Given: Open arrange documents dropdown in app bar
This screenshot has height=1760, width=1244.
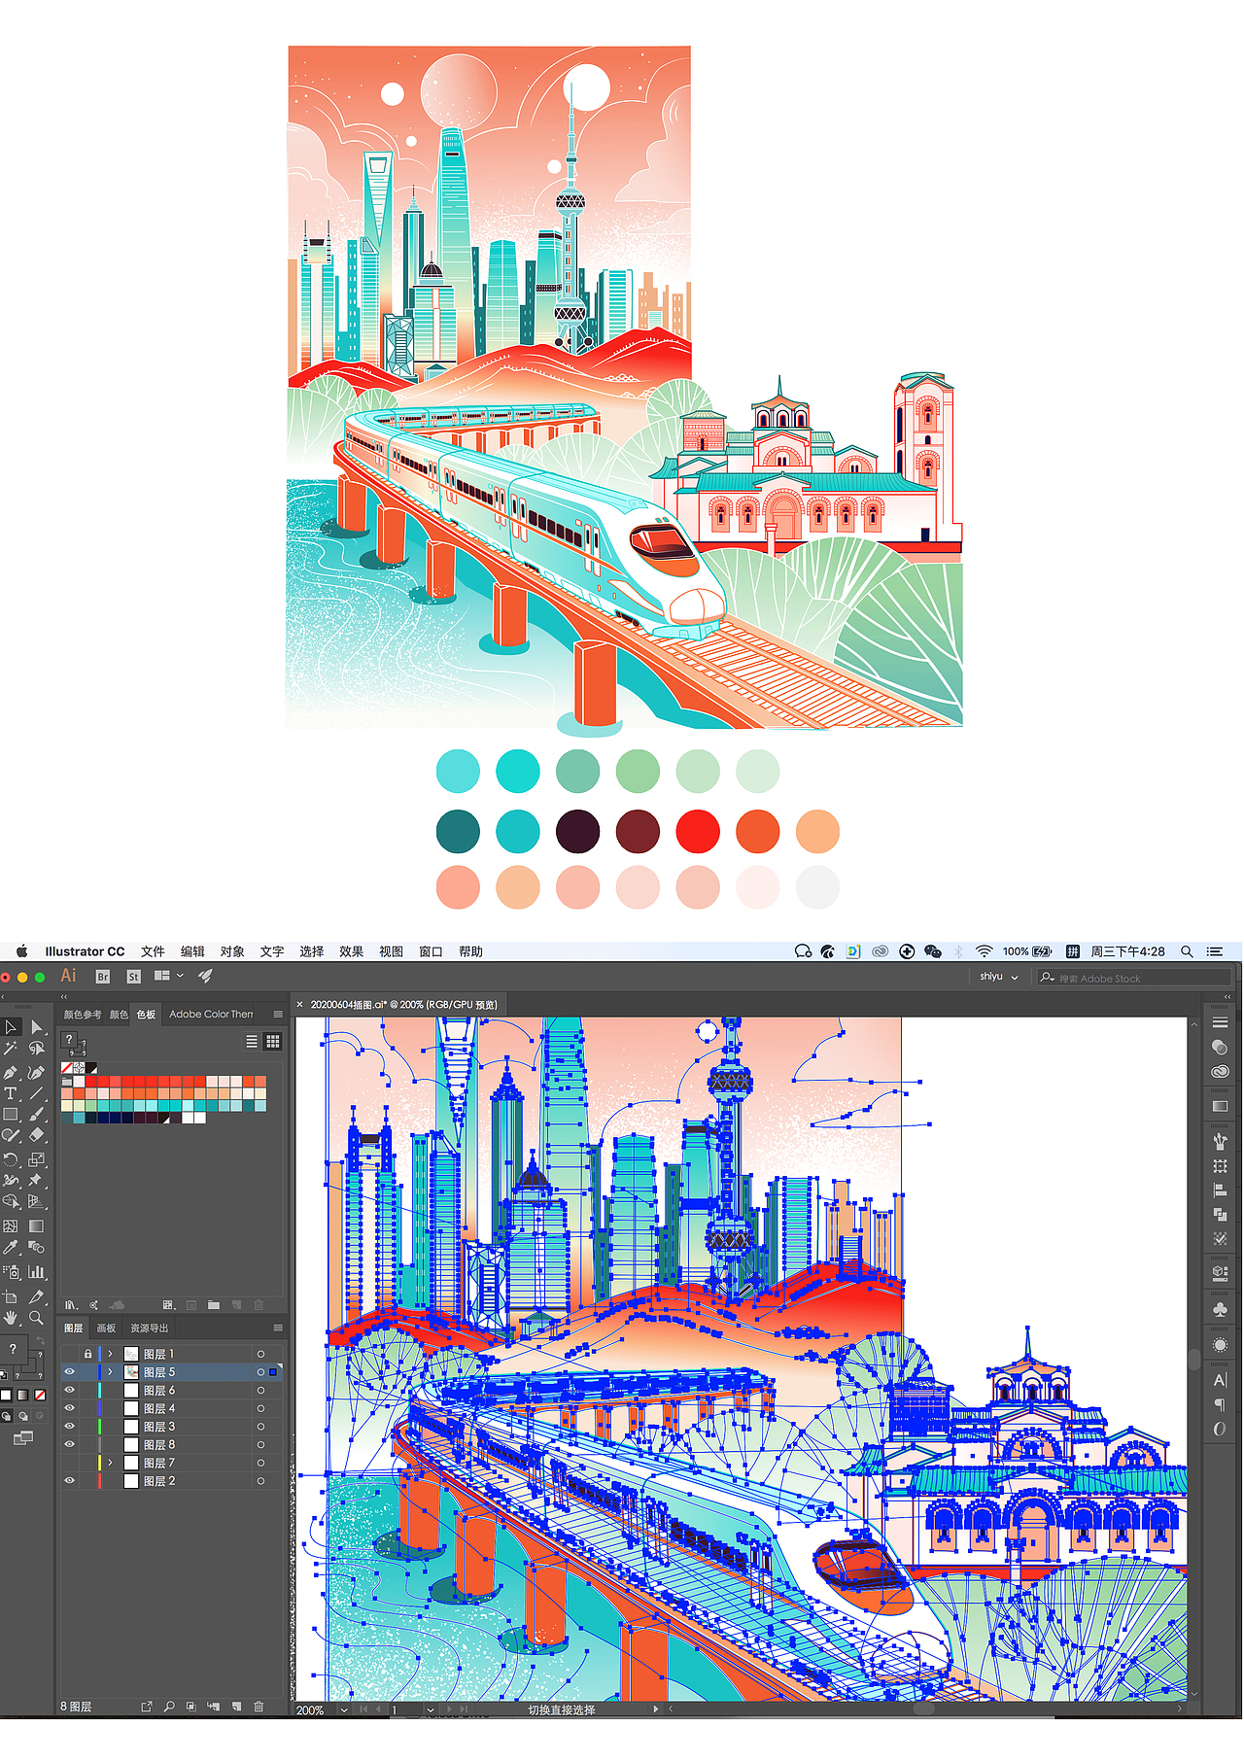Looking at the screenshot, I should pos(169,976).
